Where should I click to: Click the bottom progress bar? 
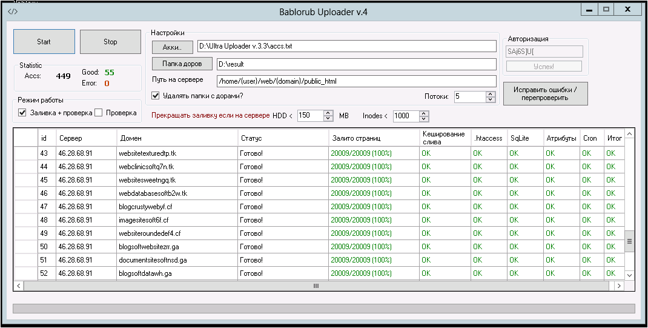[324, 309]
